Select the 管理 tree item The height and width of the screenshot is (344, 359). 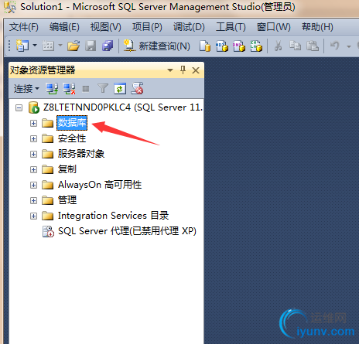[x=67, y=200]
